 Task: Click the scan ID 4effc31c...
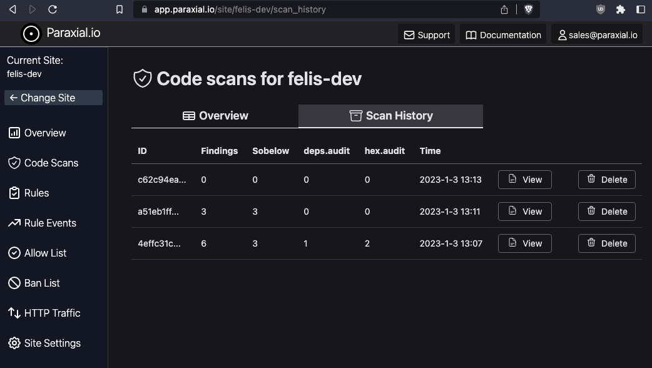pyautogui.click(x=160, y=243)
